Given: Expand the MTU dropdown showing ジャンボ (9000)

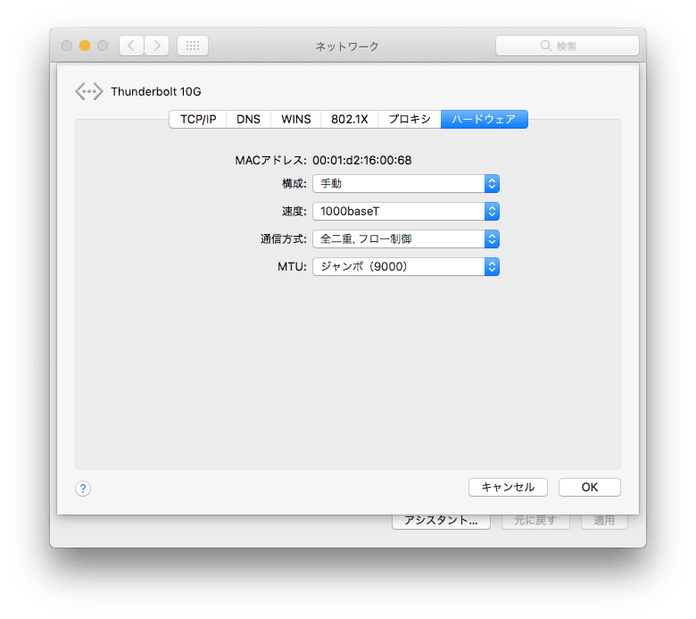Looking at the screenshot, I should (406, 266).
